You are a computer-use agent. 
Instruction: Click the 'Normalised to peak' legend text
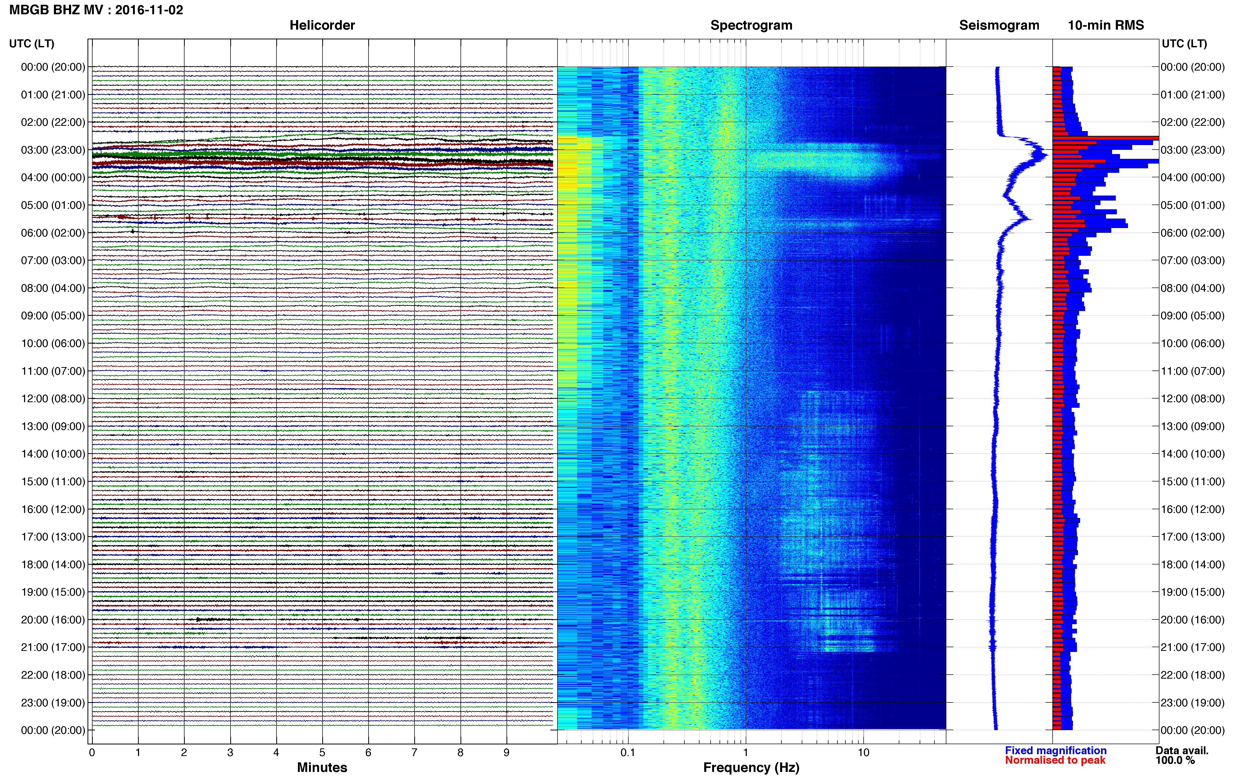(1055, 760)
